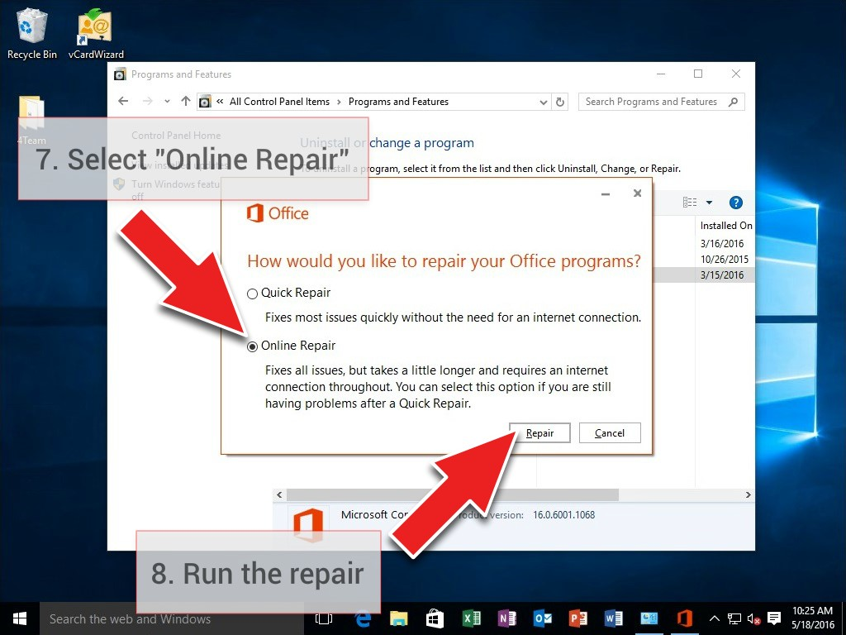The image size is (846, 635).
Task: Click the help question mark icon
Action: pos(735,203)
